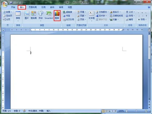Click the vertical scrollbar thumb
Screen dimensions: 152x114
point(149,47)
